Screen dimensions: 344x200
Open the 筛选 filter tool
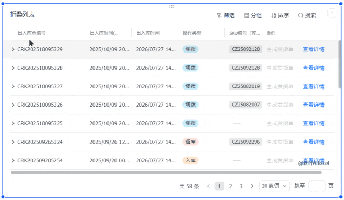(x=226, y=16)
